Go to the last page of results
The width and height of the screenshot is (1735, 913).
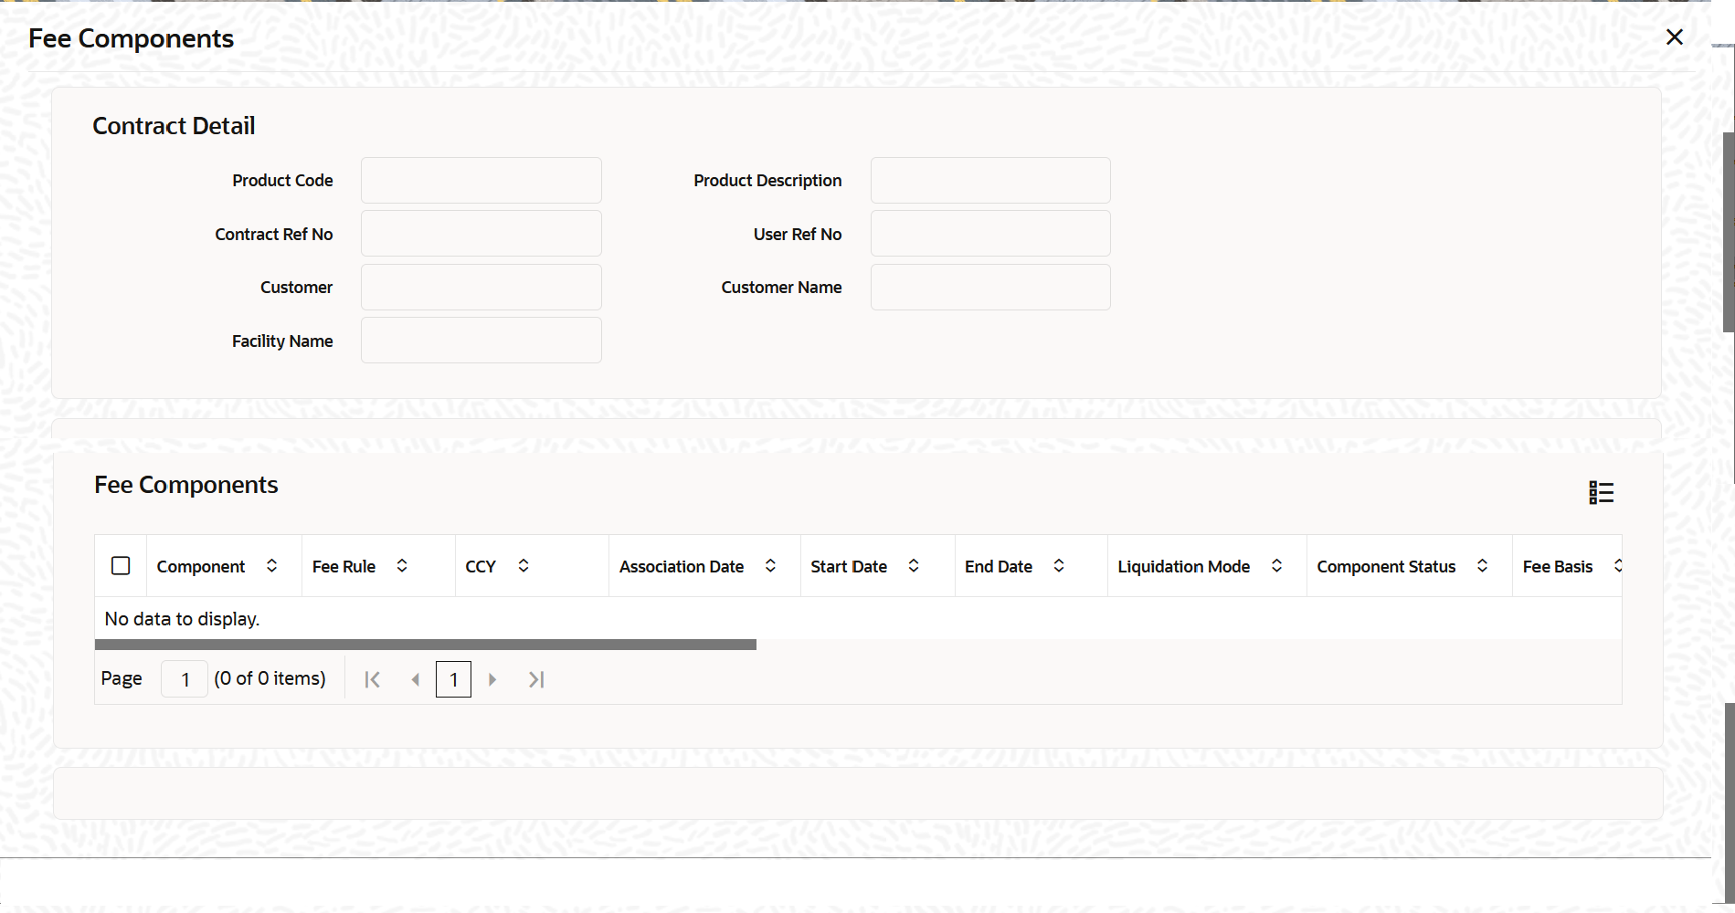536,679
